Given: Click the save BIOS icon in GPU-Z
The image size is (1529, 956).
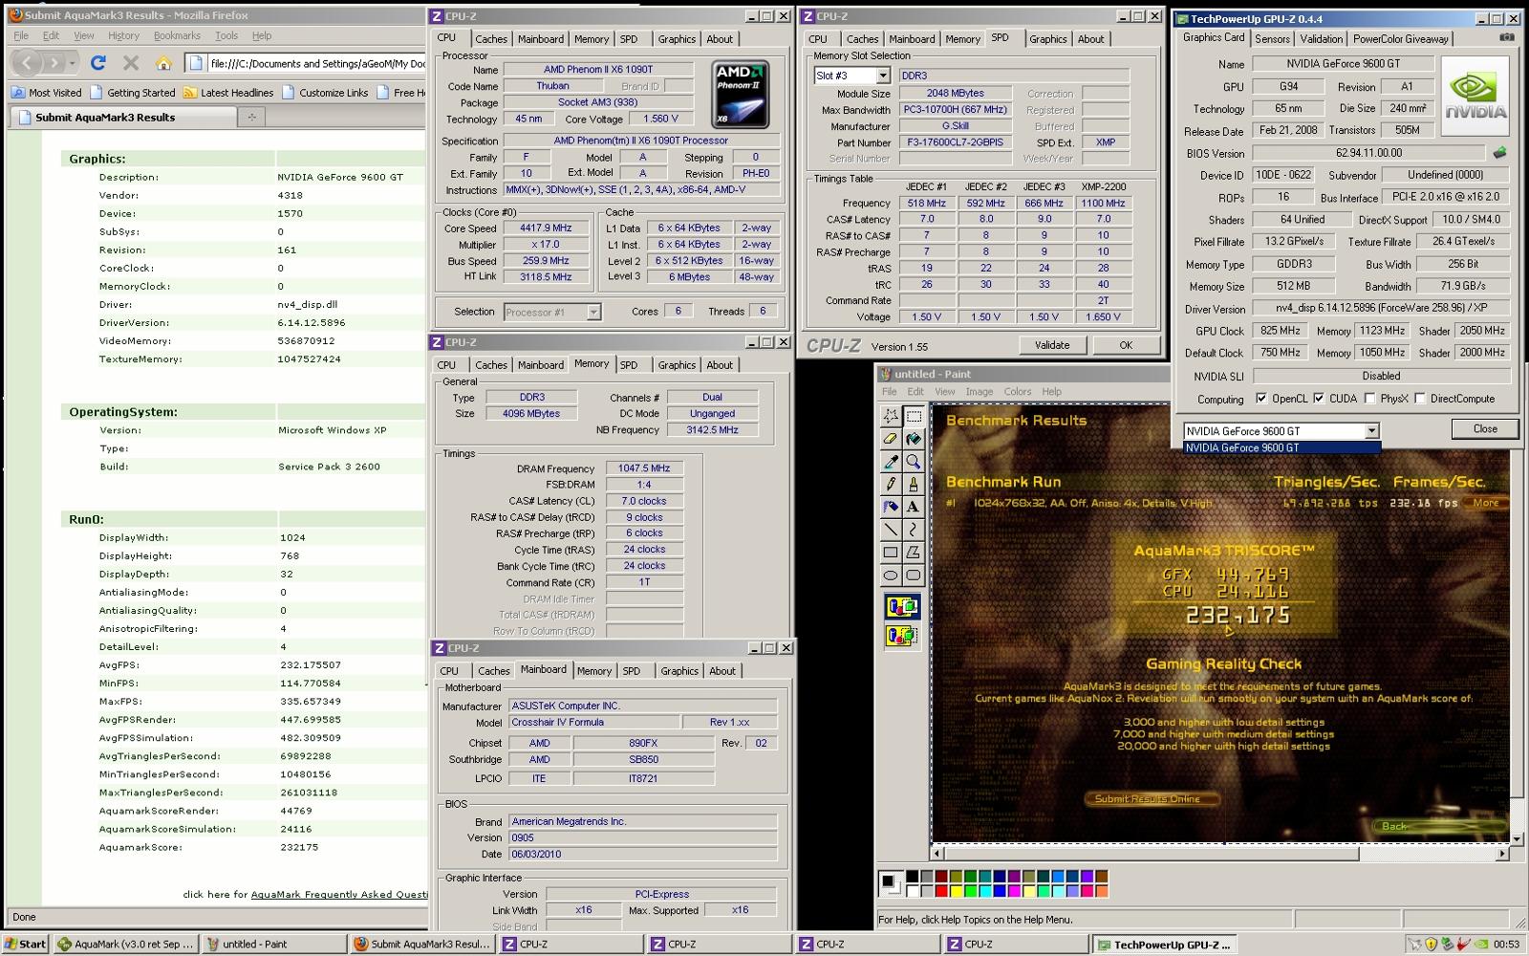Looking at the screenshot, I should (1499, 153).
